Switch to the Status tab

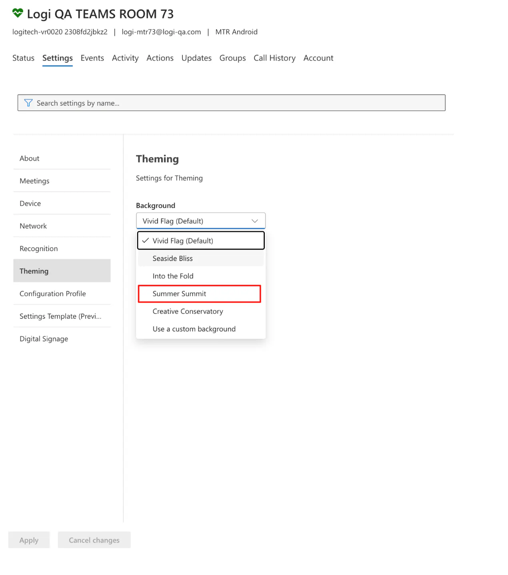23,58
